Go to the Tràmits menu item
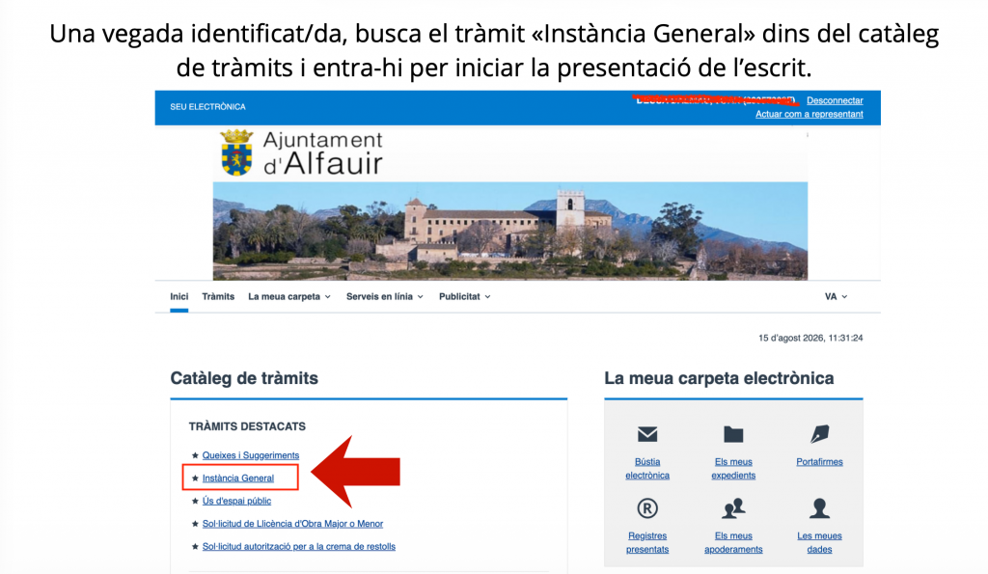988x574 pixels. (x=218, y=297)
